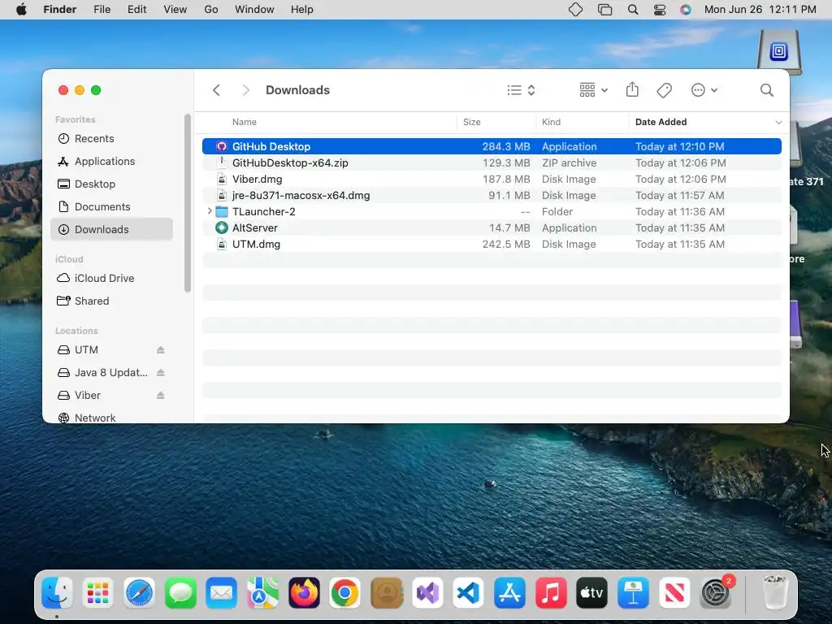This screenshot has width=832, height=624.
Task: Select Viber.dmg file
Action: coord(492,180)
